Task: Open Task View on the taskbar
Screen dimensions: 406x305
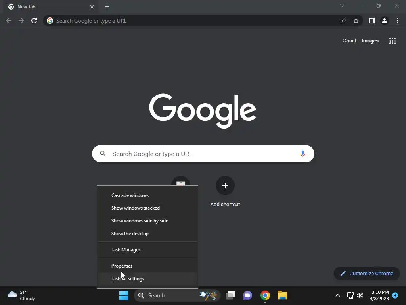Action: coord(230,295)
